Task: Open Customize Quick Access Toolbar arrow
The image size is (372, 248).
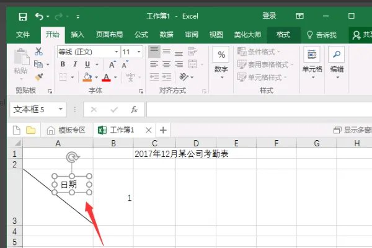Action: [78, 17]
